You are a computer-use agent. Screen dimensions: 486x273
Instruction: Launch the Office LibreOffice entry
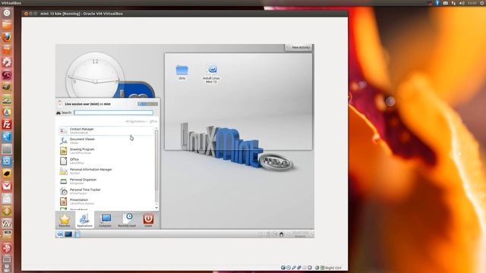click(x=106, y=161)
